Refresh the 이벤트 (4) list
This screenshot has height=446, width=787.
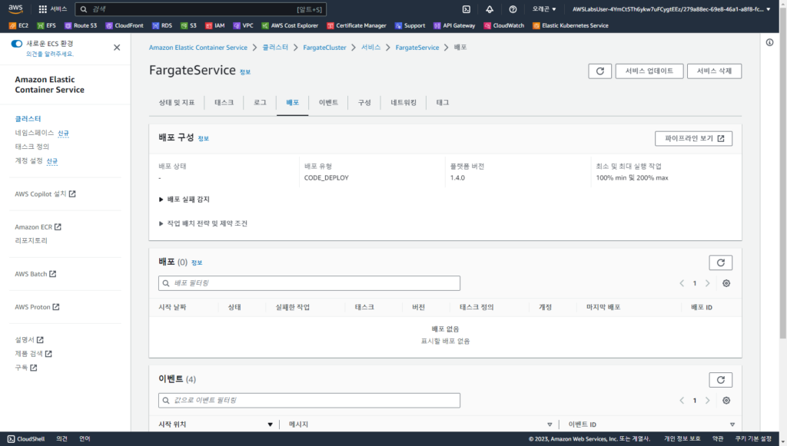721,380
